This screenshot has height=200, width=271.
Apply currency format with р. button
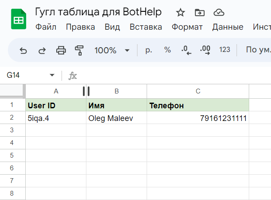click(x=149, y=50)
